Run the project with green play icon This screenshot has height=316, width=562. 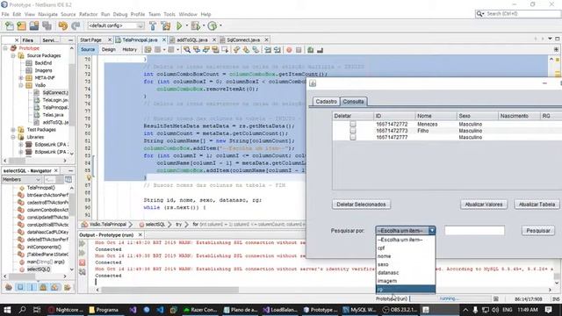pos(179,25)
